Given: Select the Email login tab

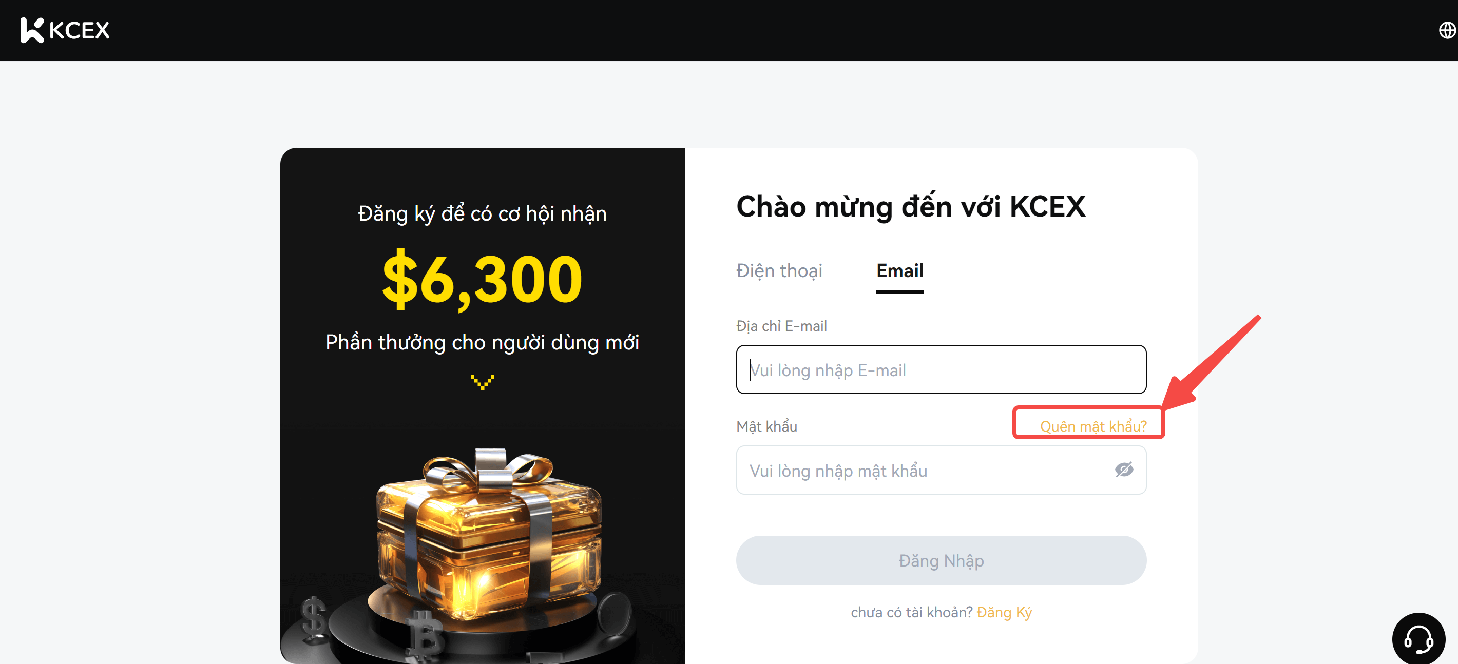Looking at the screenshot, I should point(899,271).
